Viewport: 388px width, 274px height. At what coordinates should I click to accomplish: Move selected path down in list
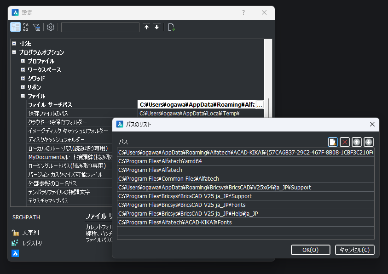pyautogui.click(x=369, y=142)
